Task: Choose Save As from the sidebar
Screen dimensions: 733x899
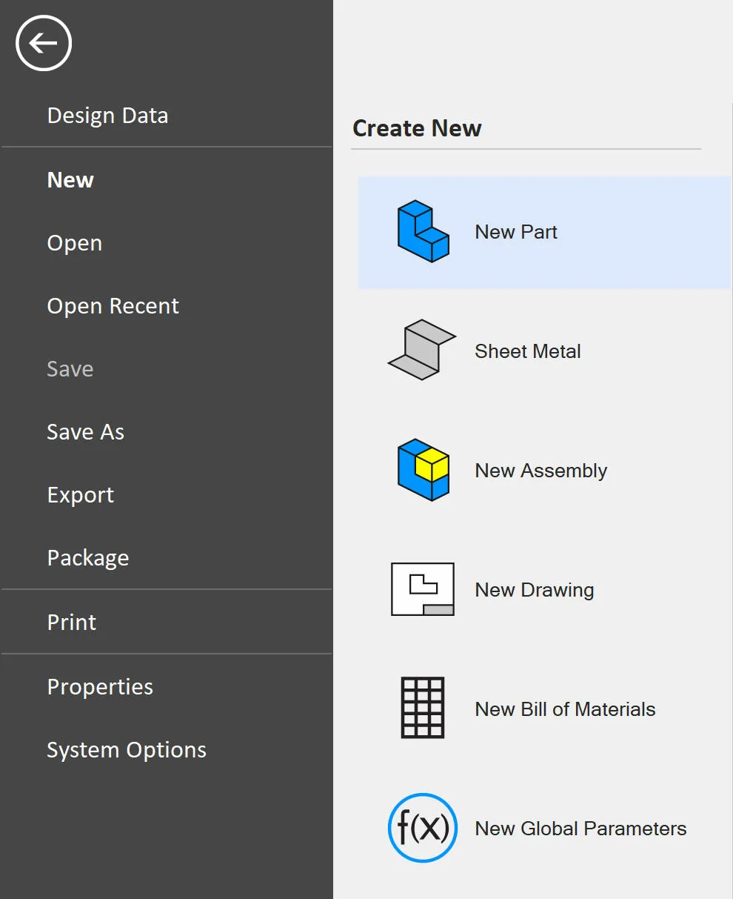Action: 86,432
